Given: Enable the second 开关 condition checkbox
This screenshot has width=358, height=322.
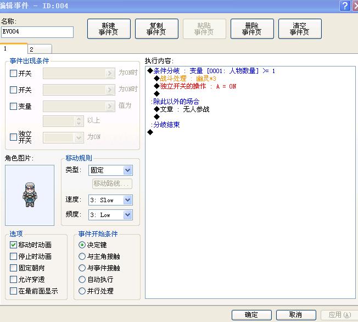Looking at the screenshot, I should pos(13,90).
